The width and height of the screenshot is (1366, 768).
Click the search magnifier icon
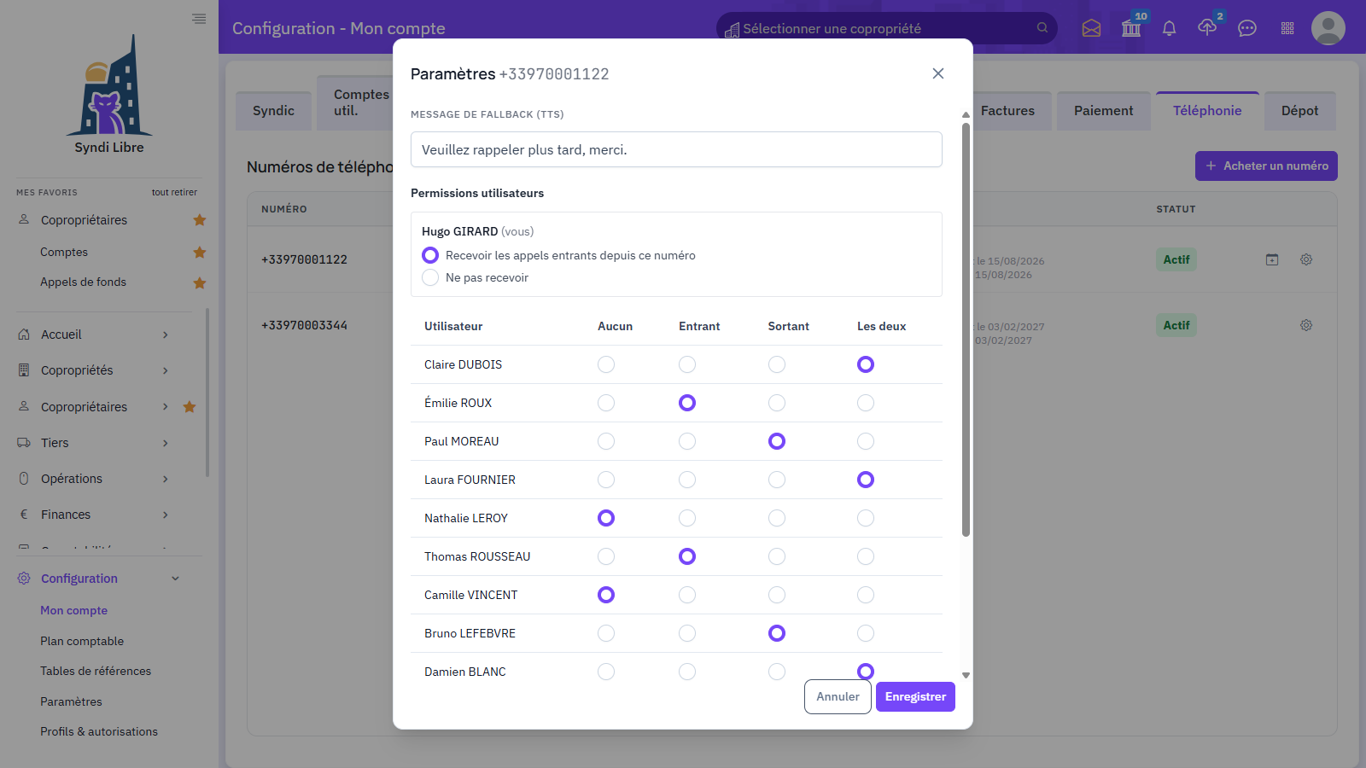1042,28
